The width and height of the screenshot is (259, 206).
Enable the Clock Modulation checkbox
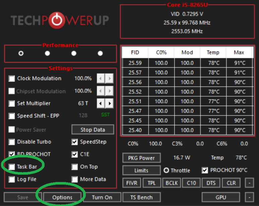click(x=12, y=78)
